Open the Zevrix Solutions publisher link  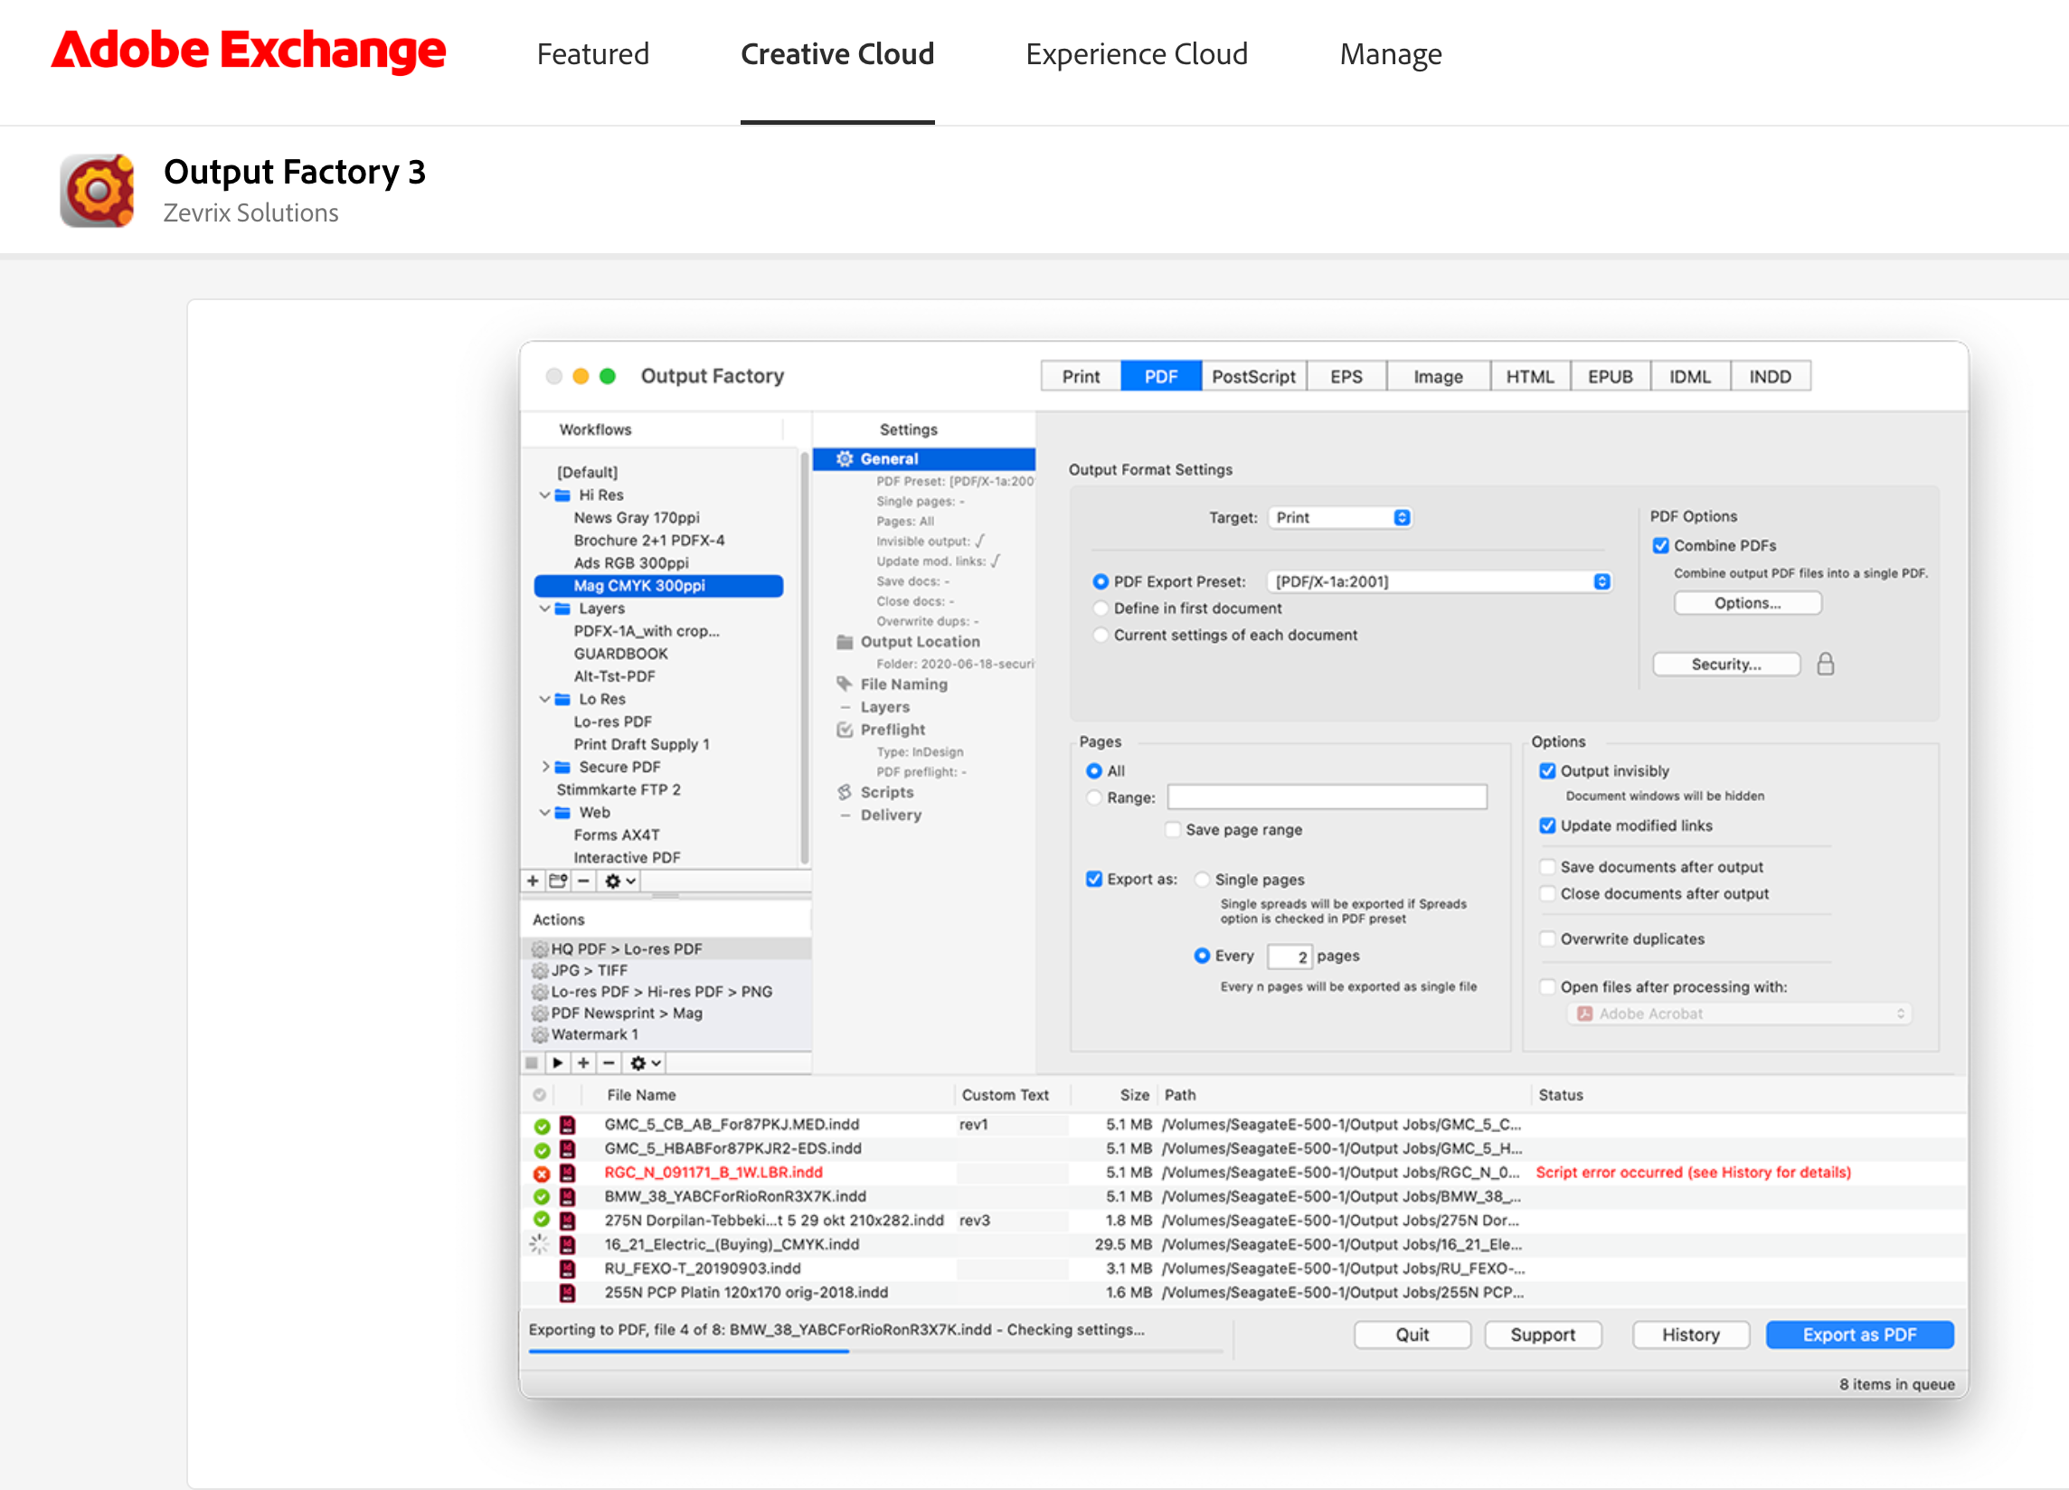pyautogui.click(x=250, y=213)
